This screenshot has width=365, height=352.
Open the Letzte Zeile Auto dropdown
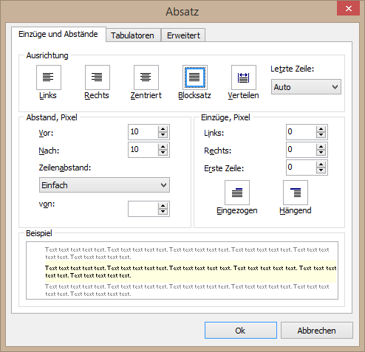[306, 87]
